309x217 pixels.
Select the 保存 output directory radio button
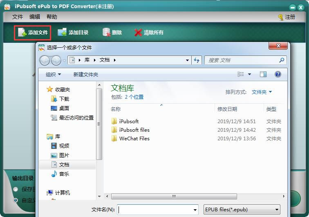[x=16, y=189]
